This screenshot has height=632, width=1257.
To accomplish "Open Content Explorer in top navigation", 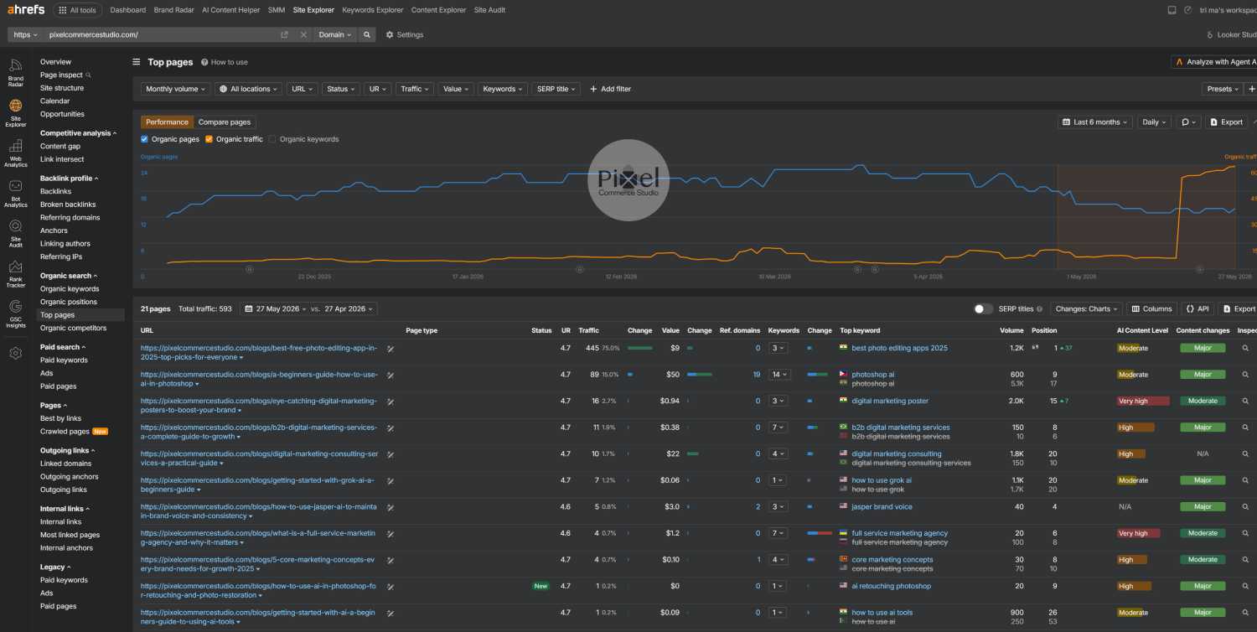I will [x=439, y=10].
